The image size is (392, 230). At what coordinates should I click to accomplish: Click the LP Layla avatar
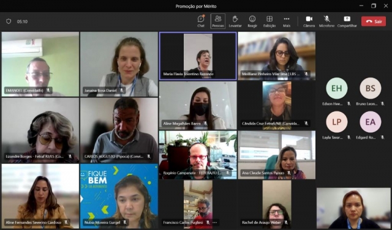click(x=336, y=122)
